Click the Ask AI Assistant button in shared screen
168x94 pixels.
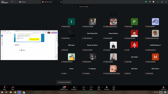(54, 33)
